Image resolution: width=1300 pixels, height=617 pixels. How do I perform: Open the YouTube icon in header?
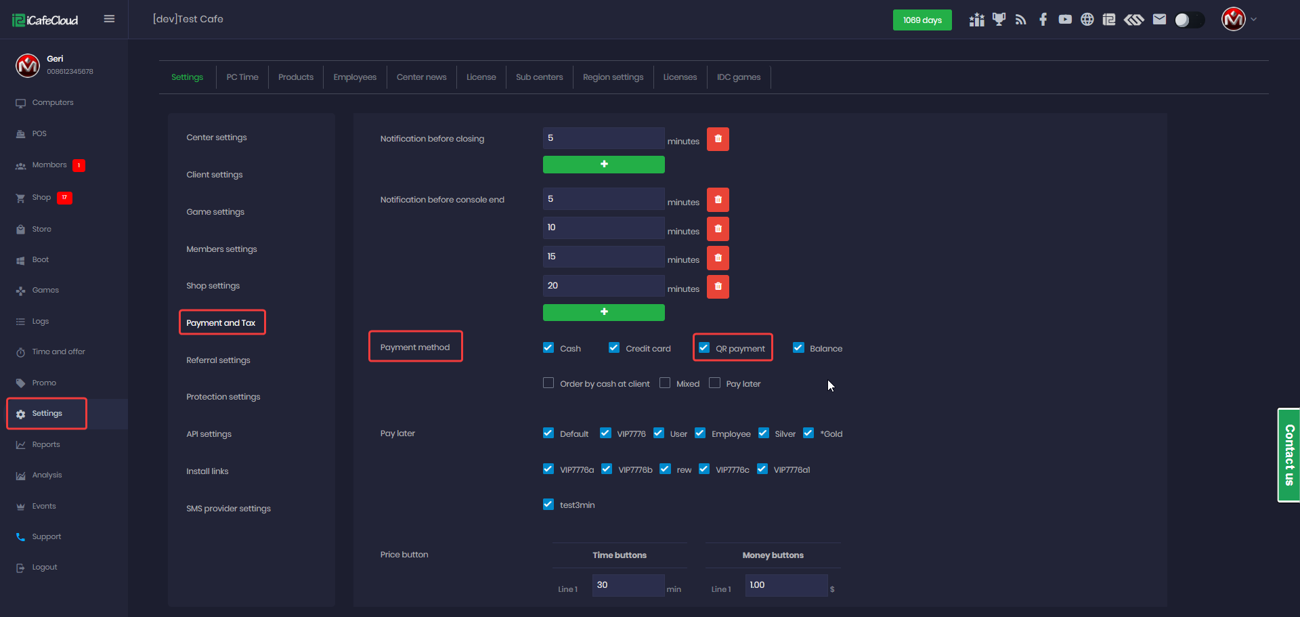click(x=1065, y=20)
